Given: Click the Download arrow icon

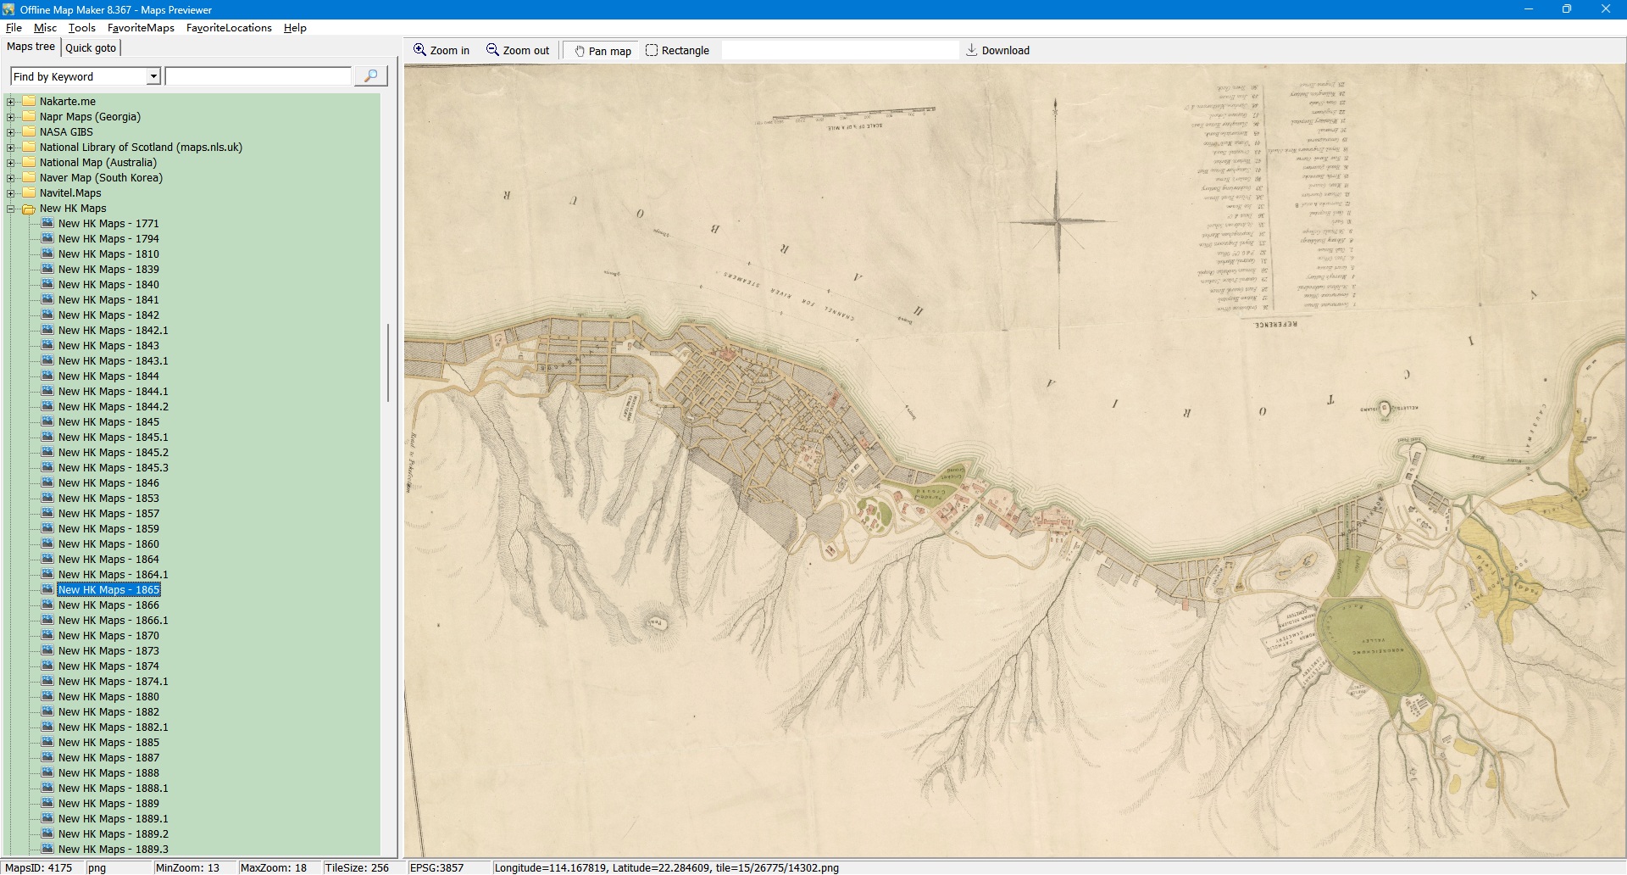Looking at the screenshot, I should click(972, 50).
